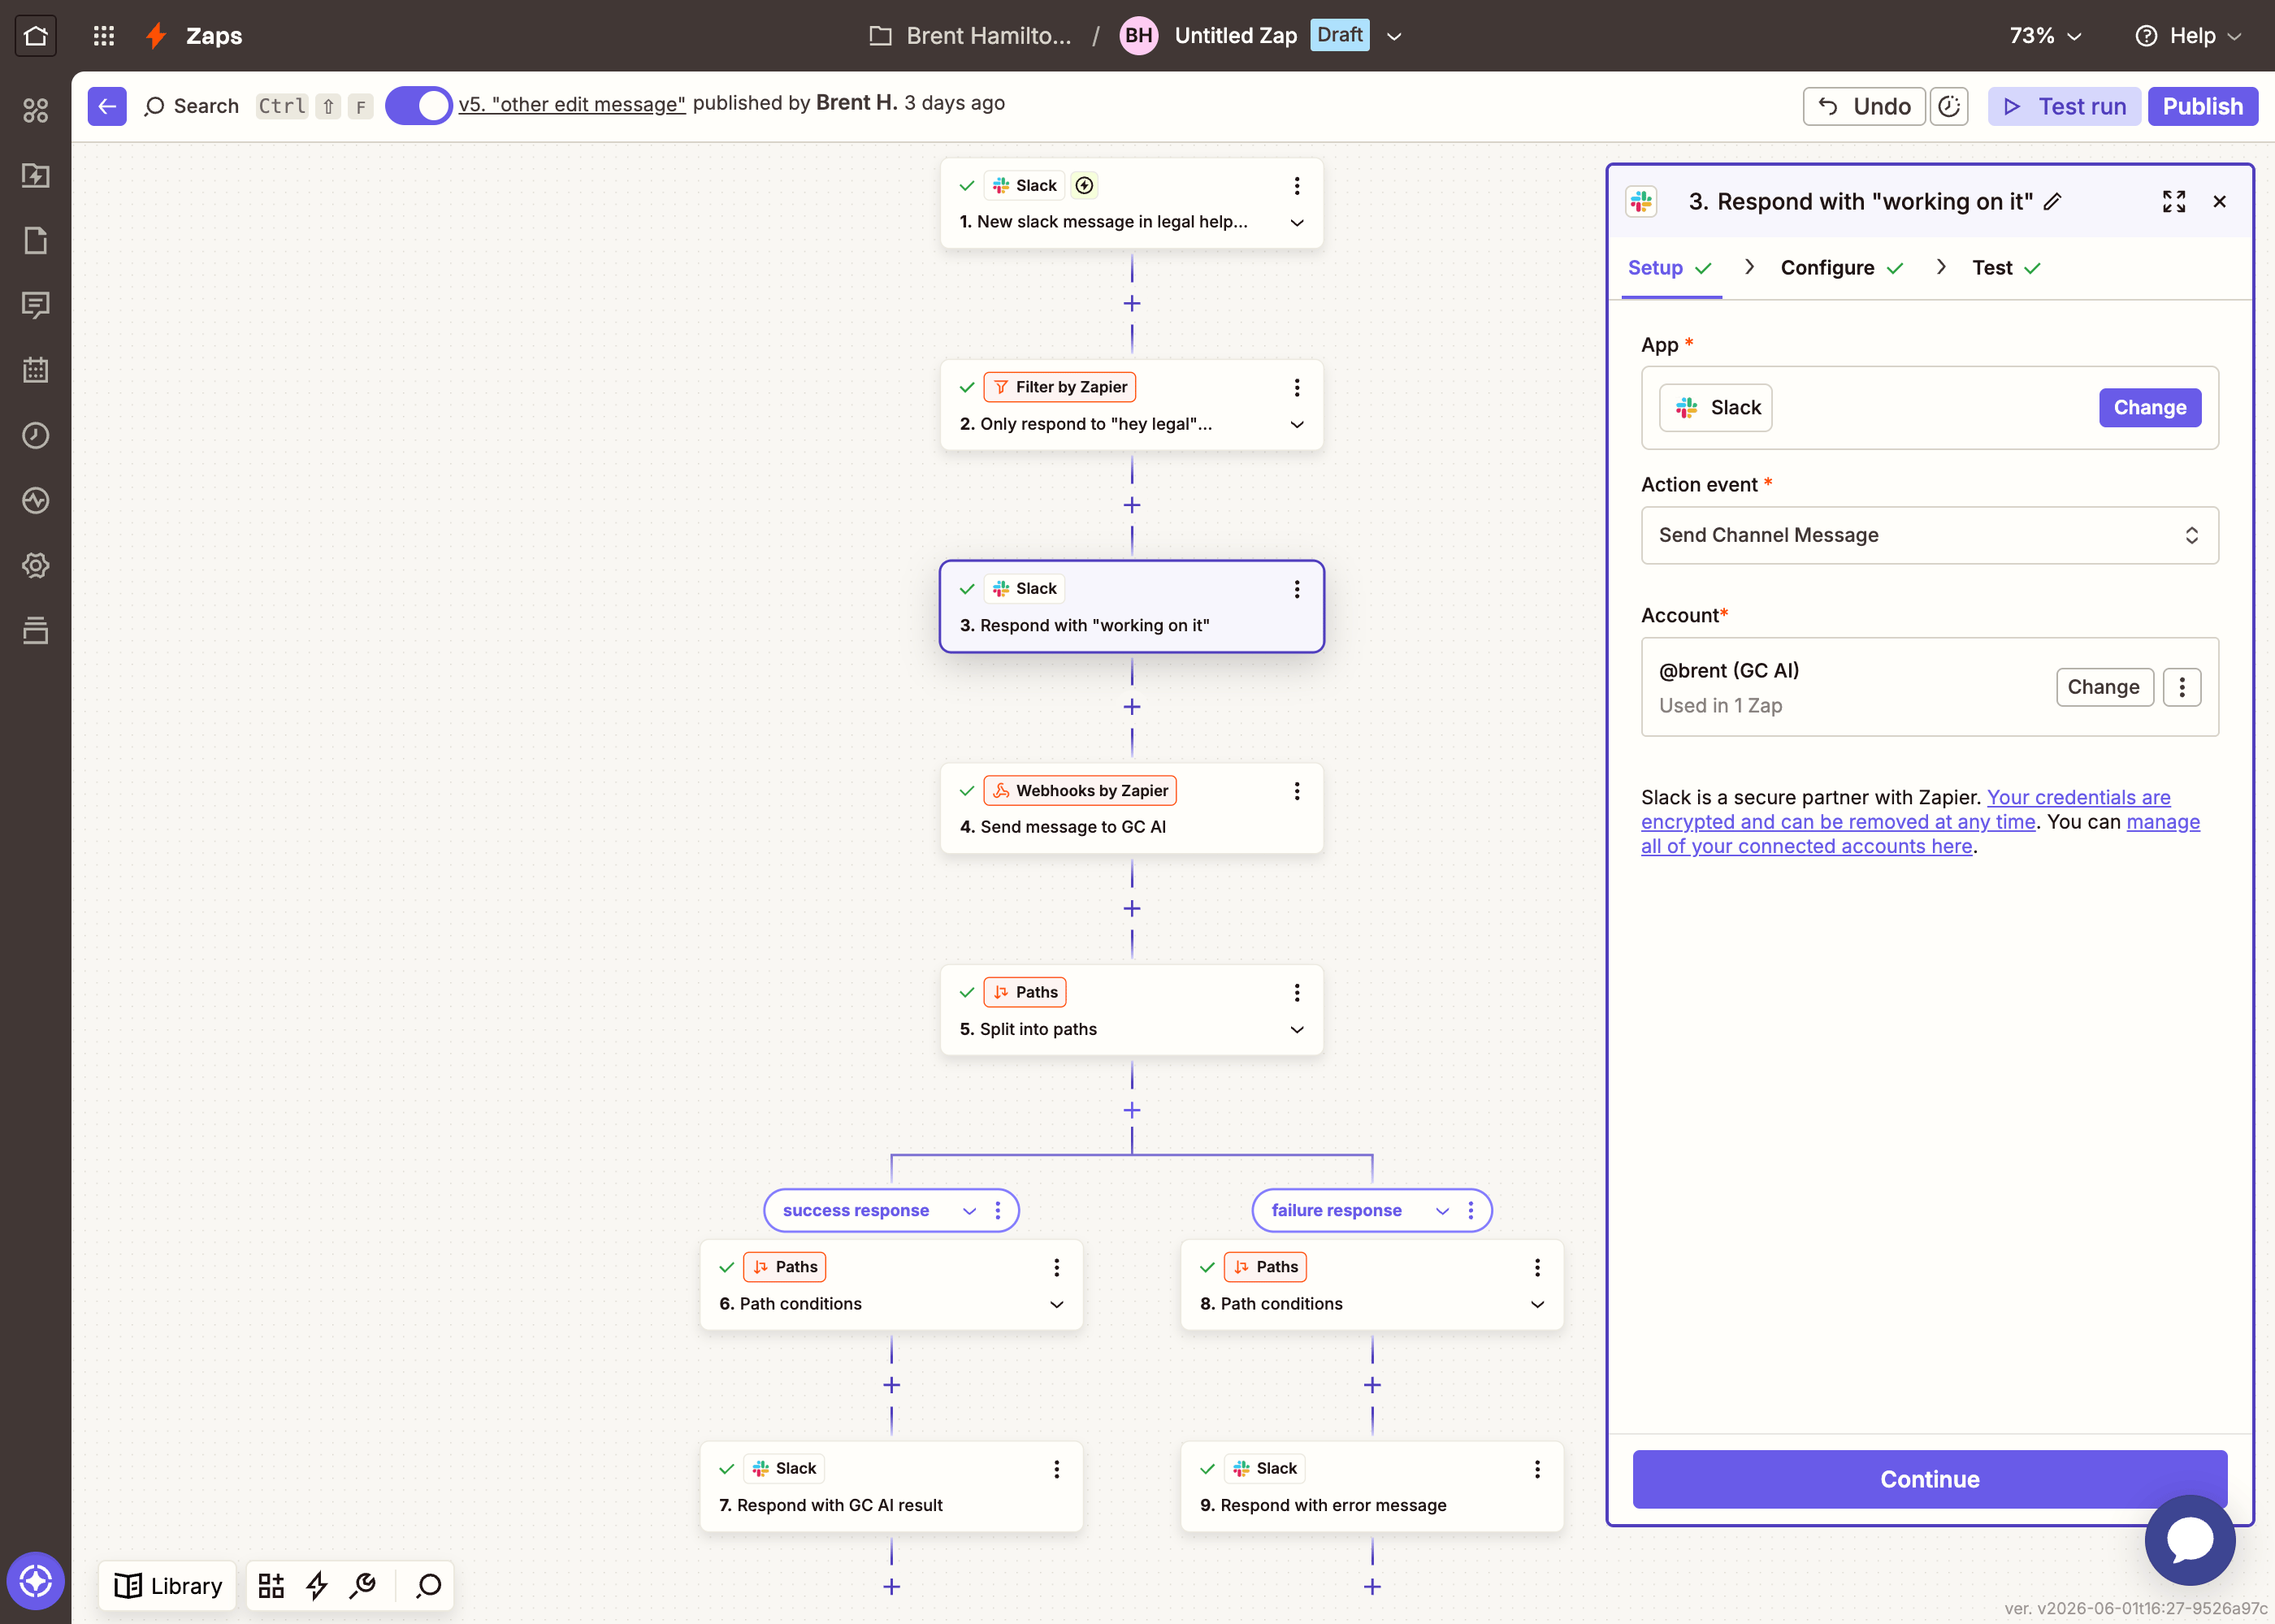Image resolution: width=2275 pixels, height=1624 pixels.
Task: Expand the step panel to full screen
Action: 2174,201
